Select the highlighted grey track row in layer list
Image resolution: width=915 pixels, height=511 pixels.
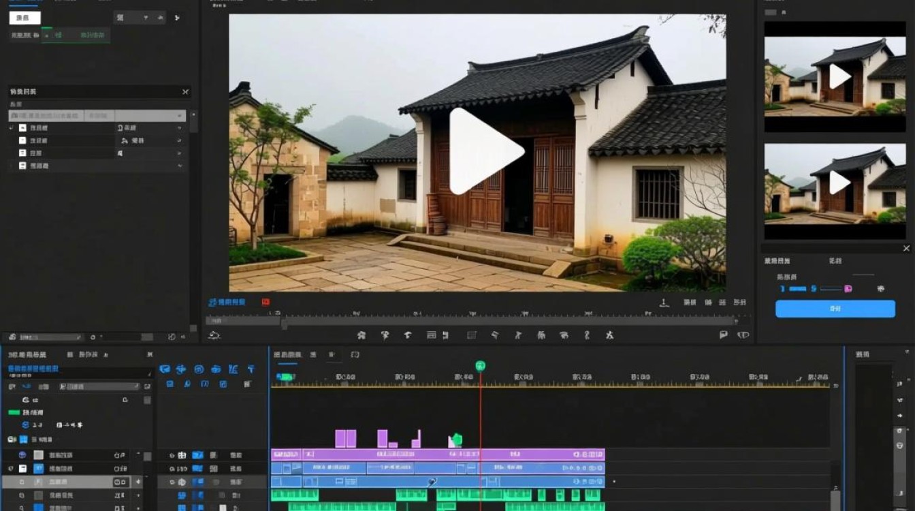tap(68, 482)
